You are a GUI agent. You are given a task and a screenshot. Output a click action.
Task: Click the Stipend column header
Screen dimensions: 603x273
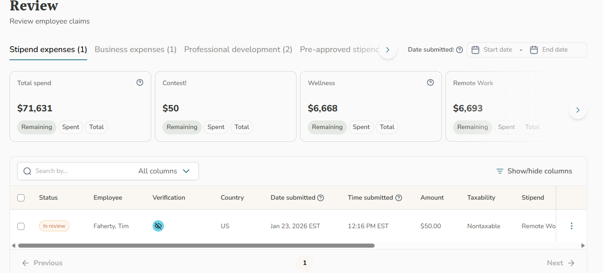[533, 198]
